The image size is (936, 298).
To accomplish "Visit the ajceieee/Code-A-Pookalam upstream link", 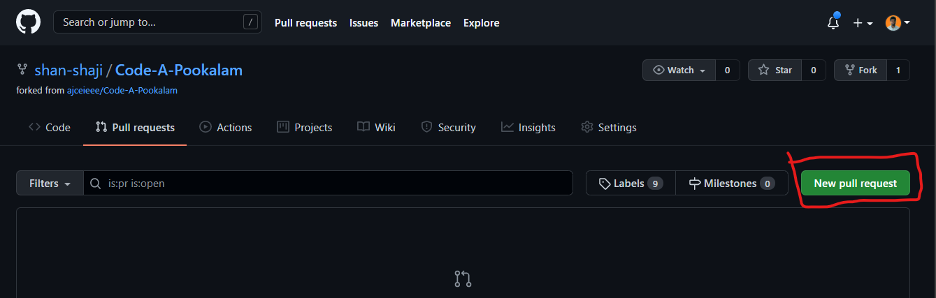I will [122, 91].
